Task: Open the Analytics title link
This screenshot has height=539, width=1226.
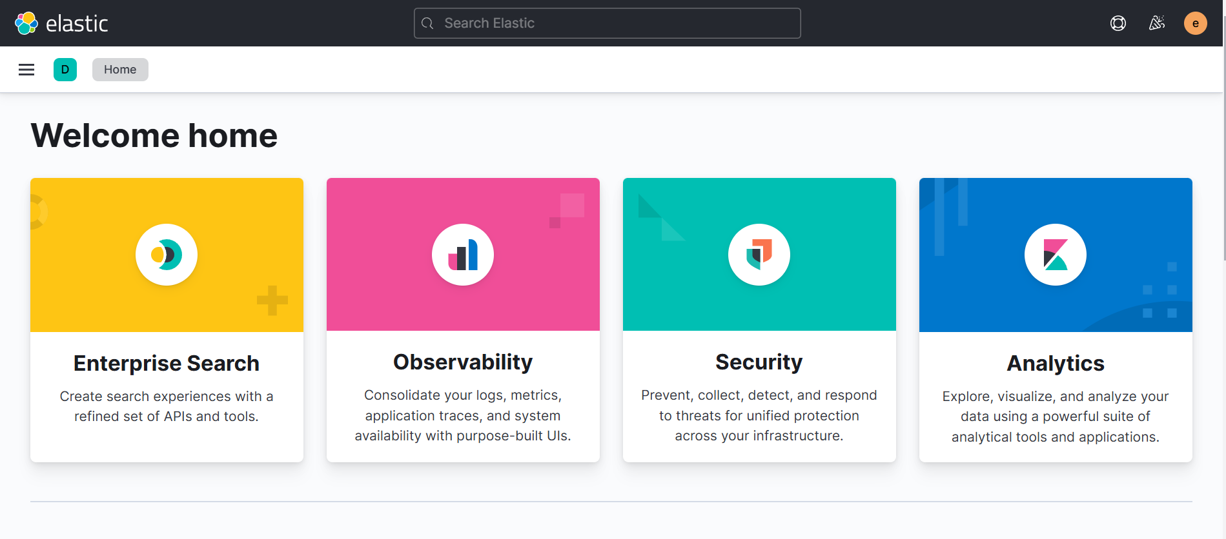Action: coord(1056,363)
